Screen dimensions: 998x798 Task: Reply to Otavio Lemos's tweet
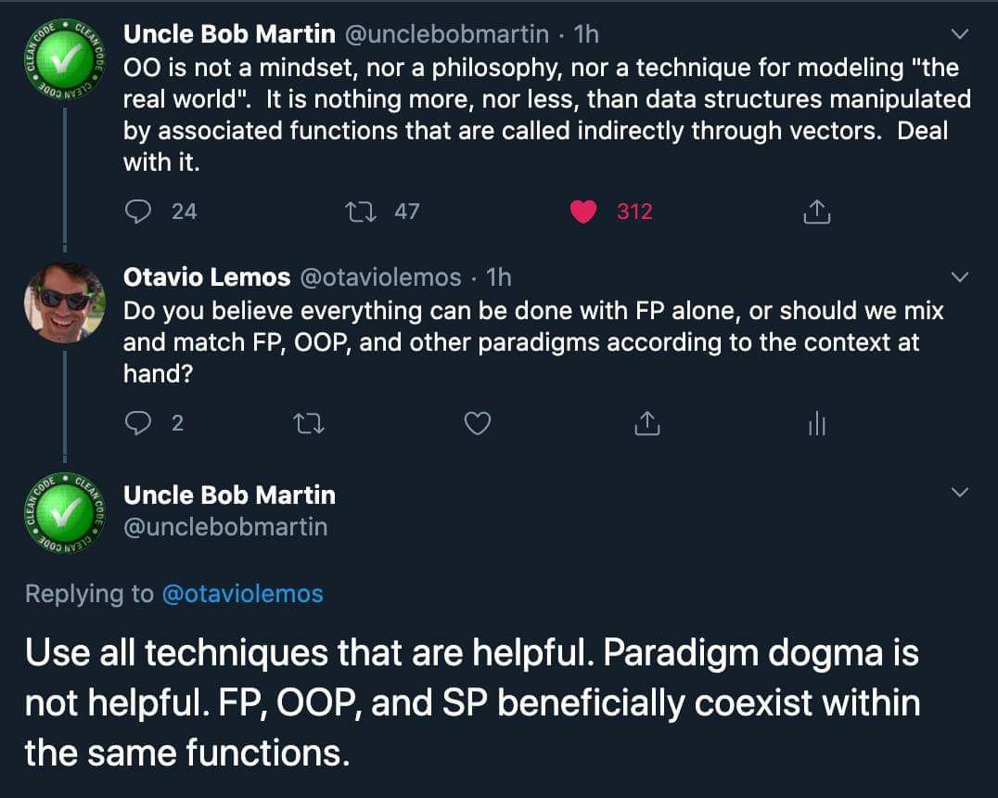coord(137,423)
